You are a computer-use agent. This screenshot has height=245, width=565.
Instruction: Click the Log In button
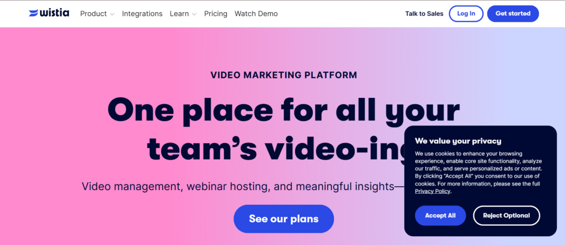[466, 14]
